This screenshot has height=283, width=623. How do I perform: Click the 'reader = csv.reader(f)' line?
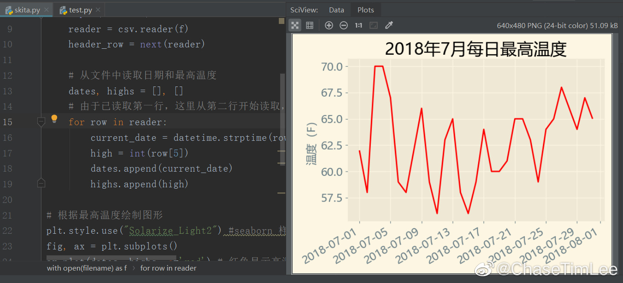(128, 29)
